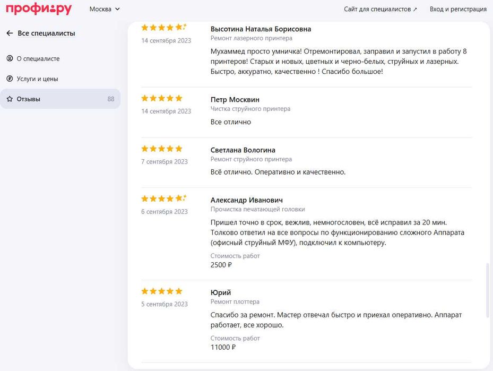Click the person icon next to О специалисте
Viewport: 493px width, 371px height.
[x=10, y=58]
